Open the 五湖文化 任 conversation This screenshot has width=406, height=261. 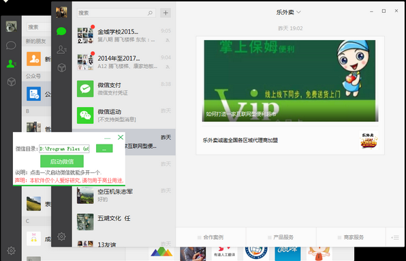pyautogui.click(x=124, y=222)
